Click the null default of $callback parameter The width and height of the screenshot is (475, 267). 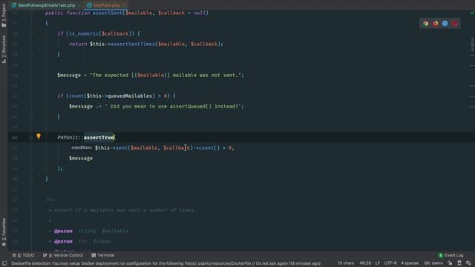point(200,13)
